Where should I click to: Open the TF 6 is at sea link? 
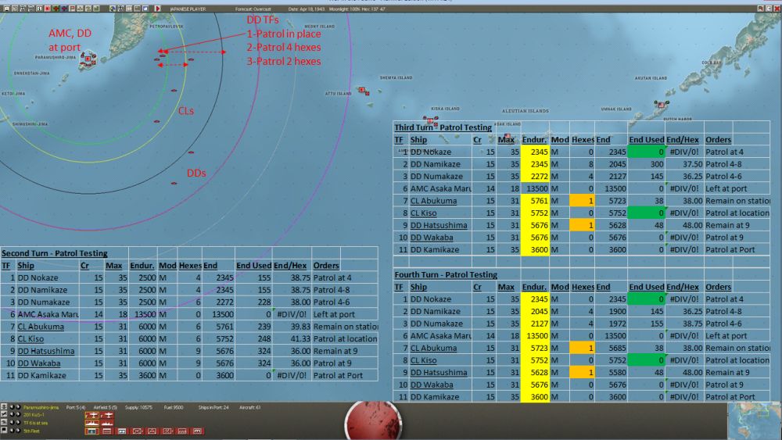click(x=35, y=423)
